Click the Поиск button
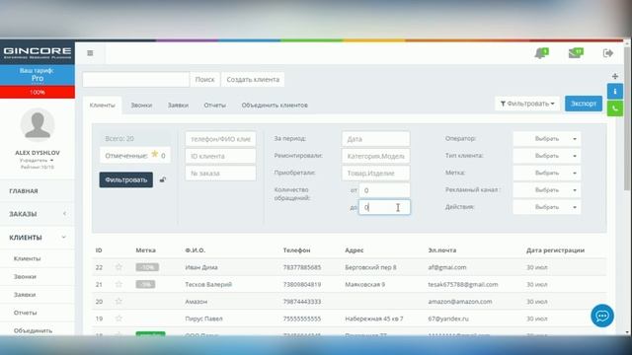The height and width of the screenshot is (355, 632). point(204,80)
